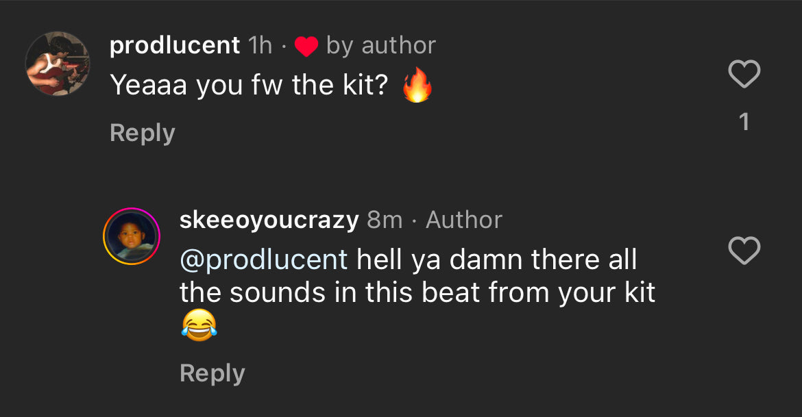Open prodlucent's profile picture
The height and width of the screenshot is (417, 802).
[x=58, y=64]
